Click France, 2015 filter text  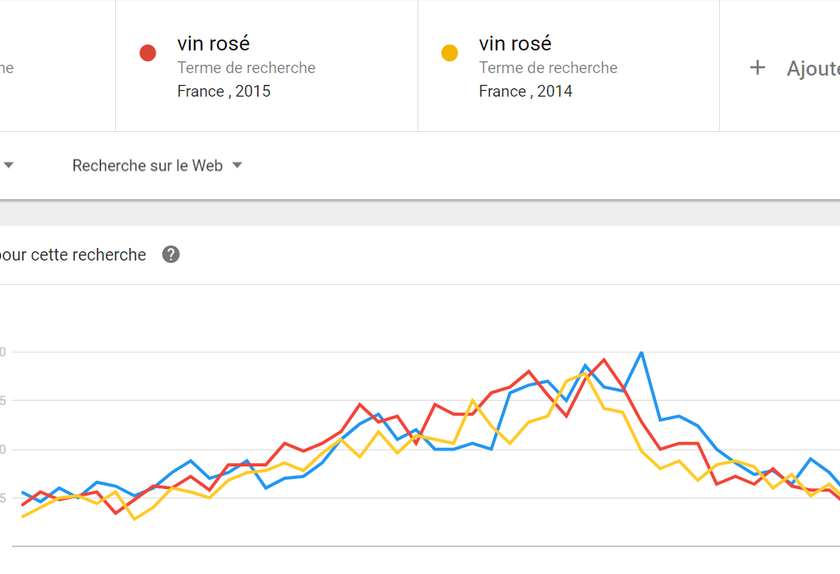pyautogui.click(x=223, y=91)
